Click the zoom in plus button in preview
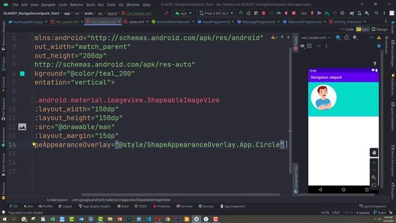The width and height of the screenshot is (396, 223). [374, 162]
